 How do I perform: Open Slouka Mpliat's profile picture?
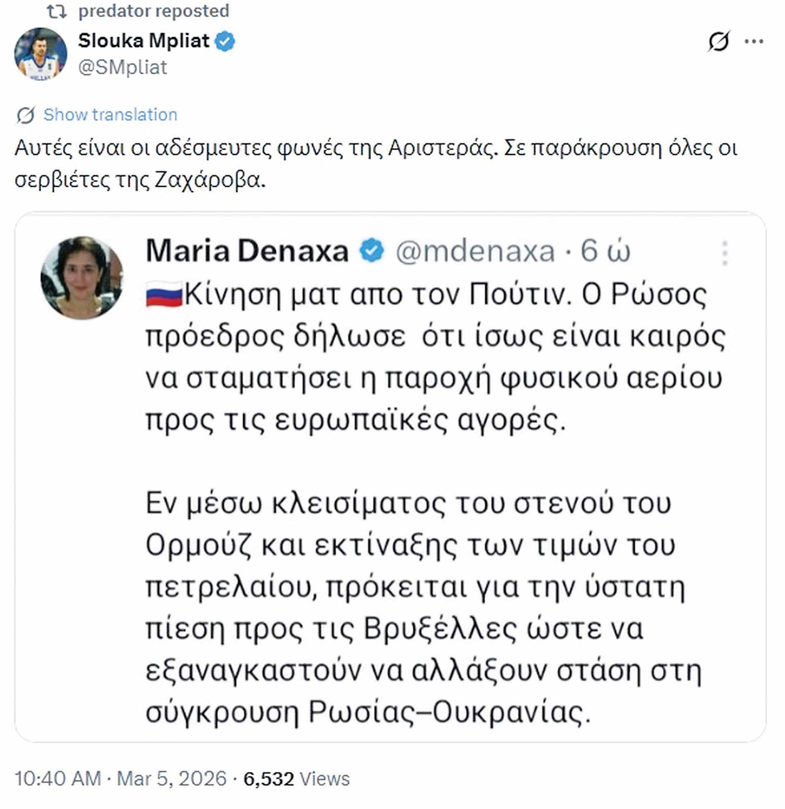click(x=40, y=54)
